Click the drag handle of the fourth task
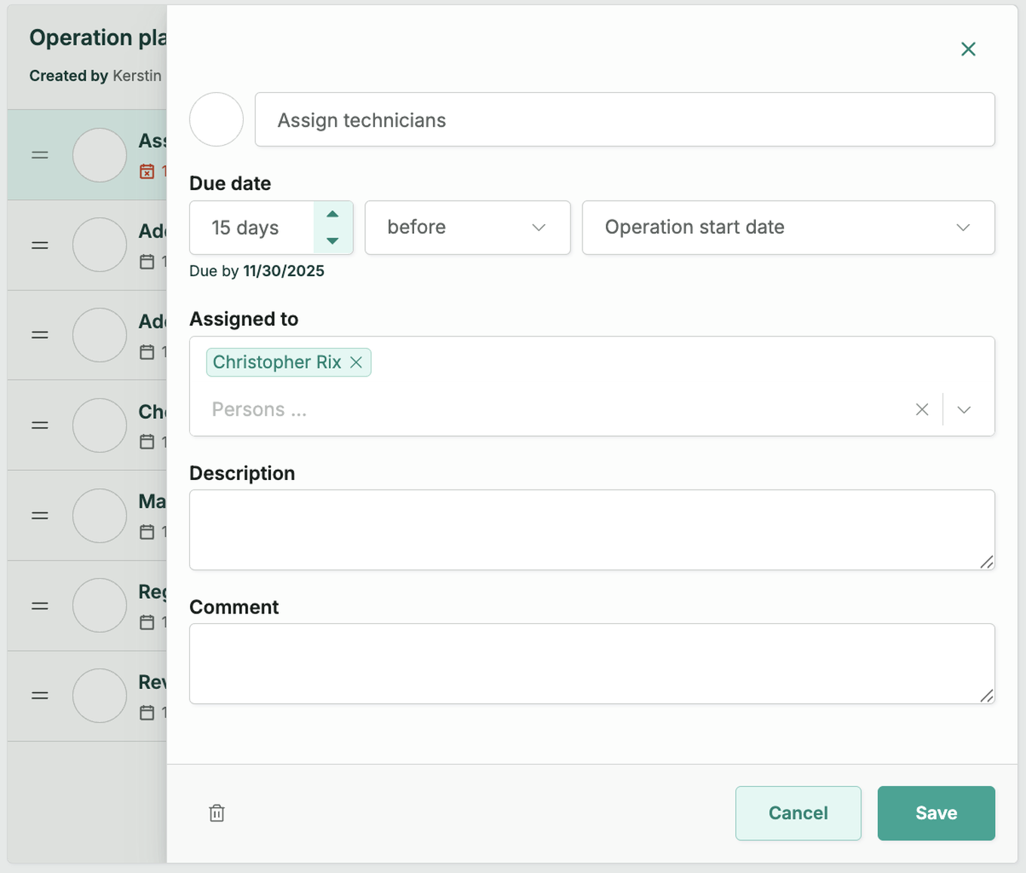1026x873 pixels. pyautogui.click(x=40, y=426)
